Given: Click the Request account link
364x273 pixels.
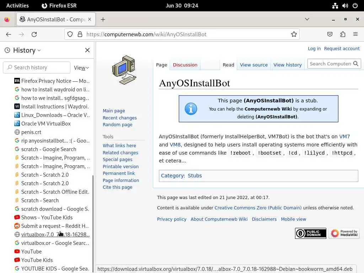Looking at the screenshot, I should [x=342, y=48].
